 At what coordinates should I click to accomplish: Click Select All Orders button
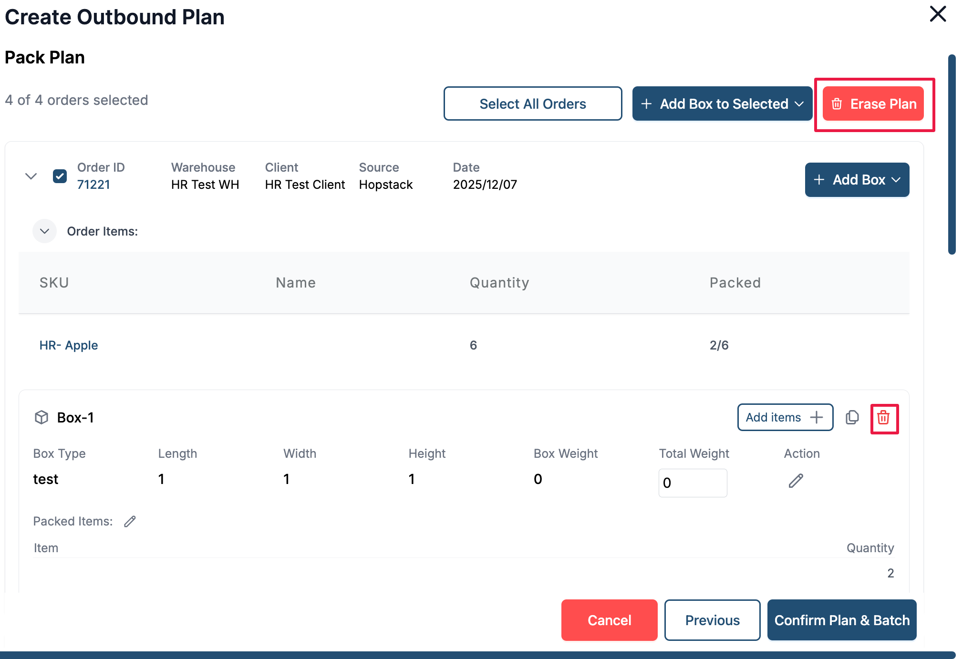click(x=532, y=104)
